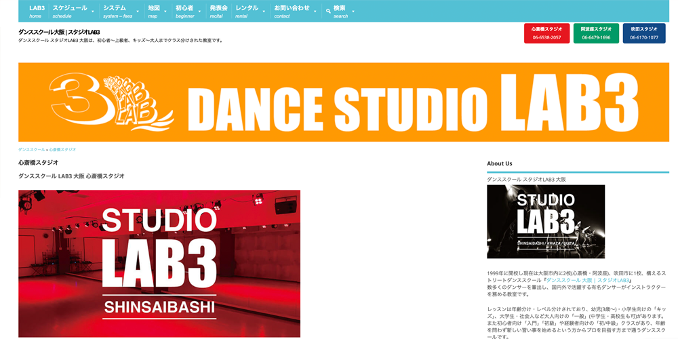Open the レンタル rental dropdown arrow
Viewport: 678px width, 339px height.
pos(264,12)
